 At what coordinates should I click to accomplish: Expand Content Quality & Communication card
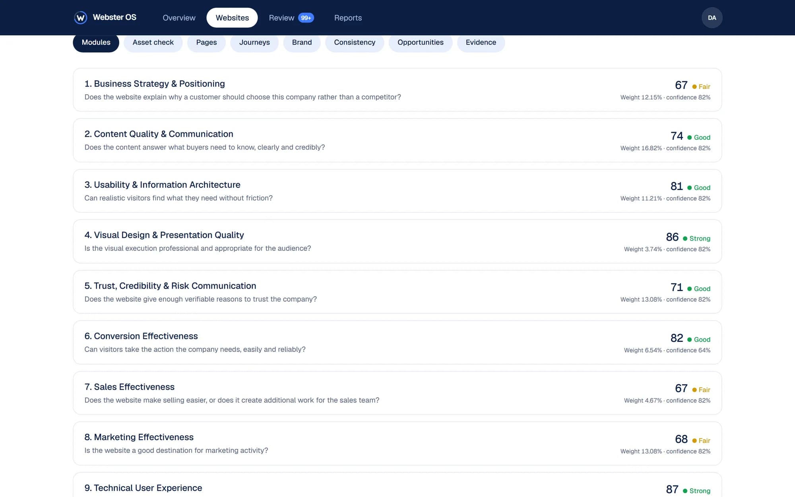tap(397, 140)
